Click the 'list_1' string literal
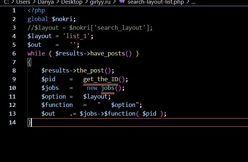 point(76,36)
